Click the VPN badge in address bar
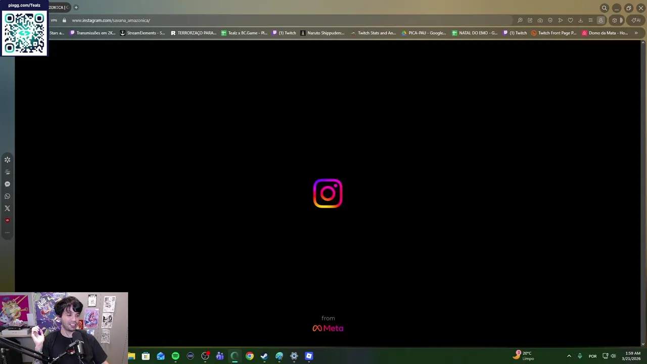Viewport: 647px width, 364px height. [x=54, y=20]
